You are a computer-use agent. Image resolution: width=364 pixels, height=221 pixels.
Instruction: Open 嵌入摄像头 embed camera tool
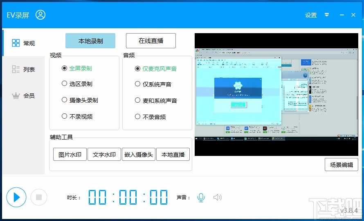[139, 155]
